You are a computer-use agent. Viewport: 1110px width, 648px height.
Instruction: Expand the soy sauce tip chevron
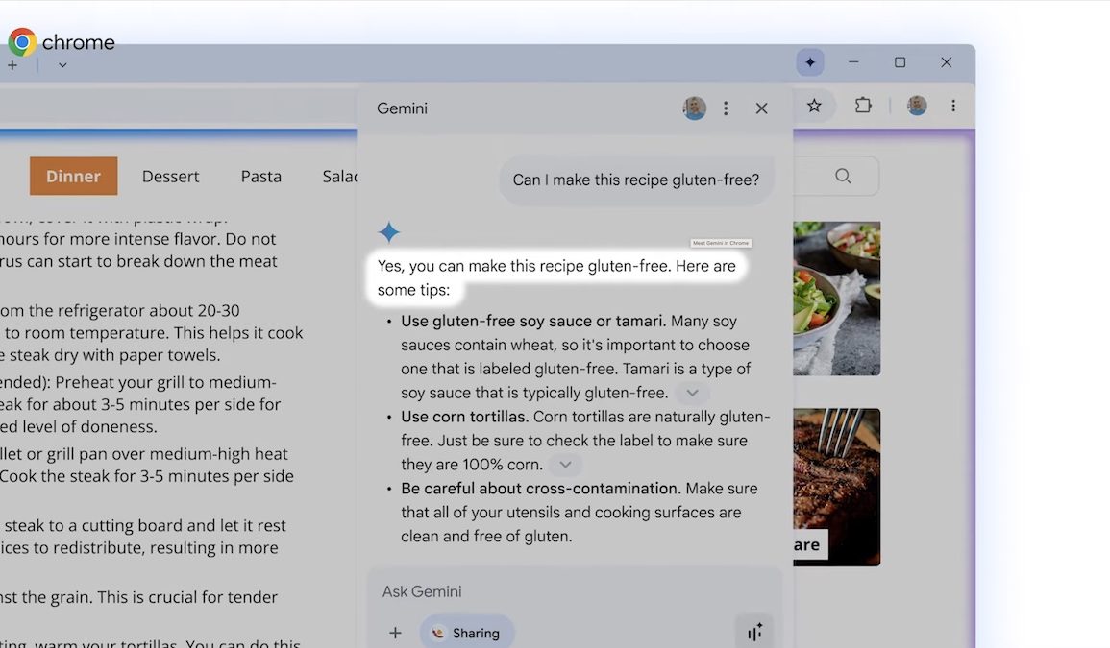click(x=692, y=393)
